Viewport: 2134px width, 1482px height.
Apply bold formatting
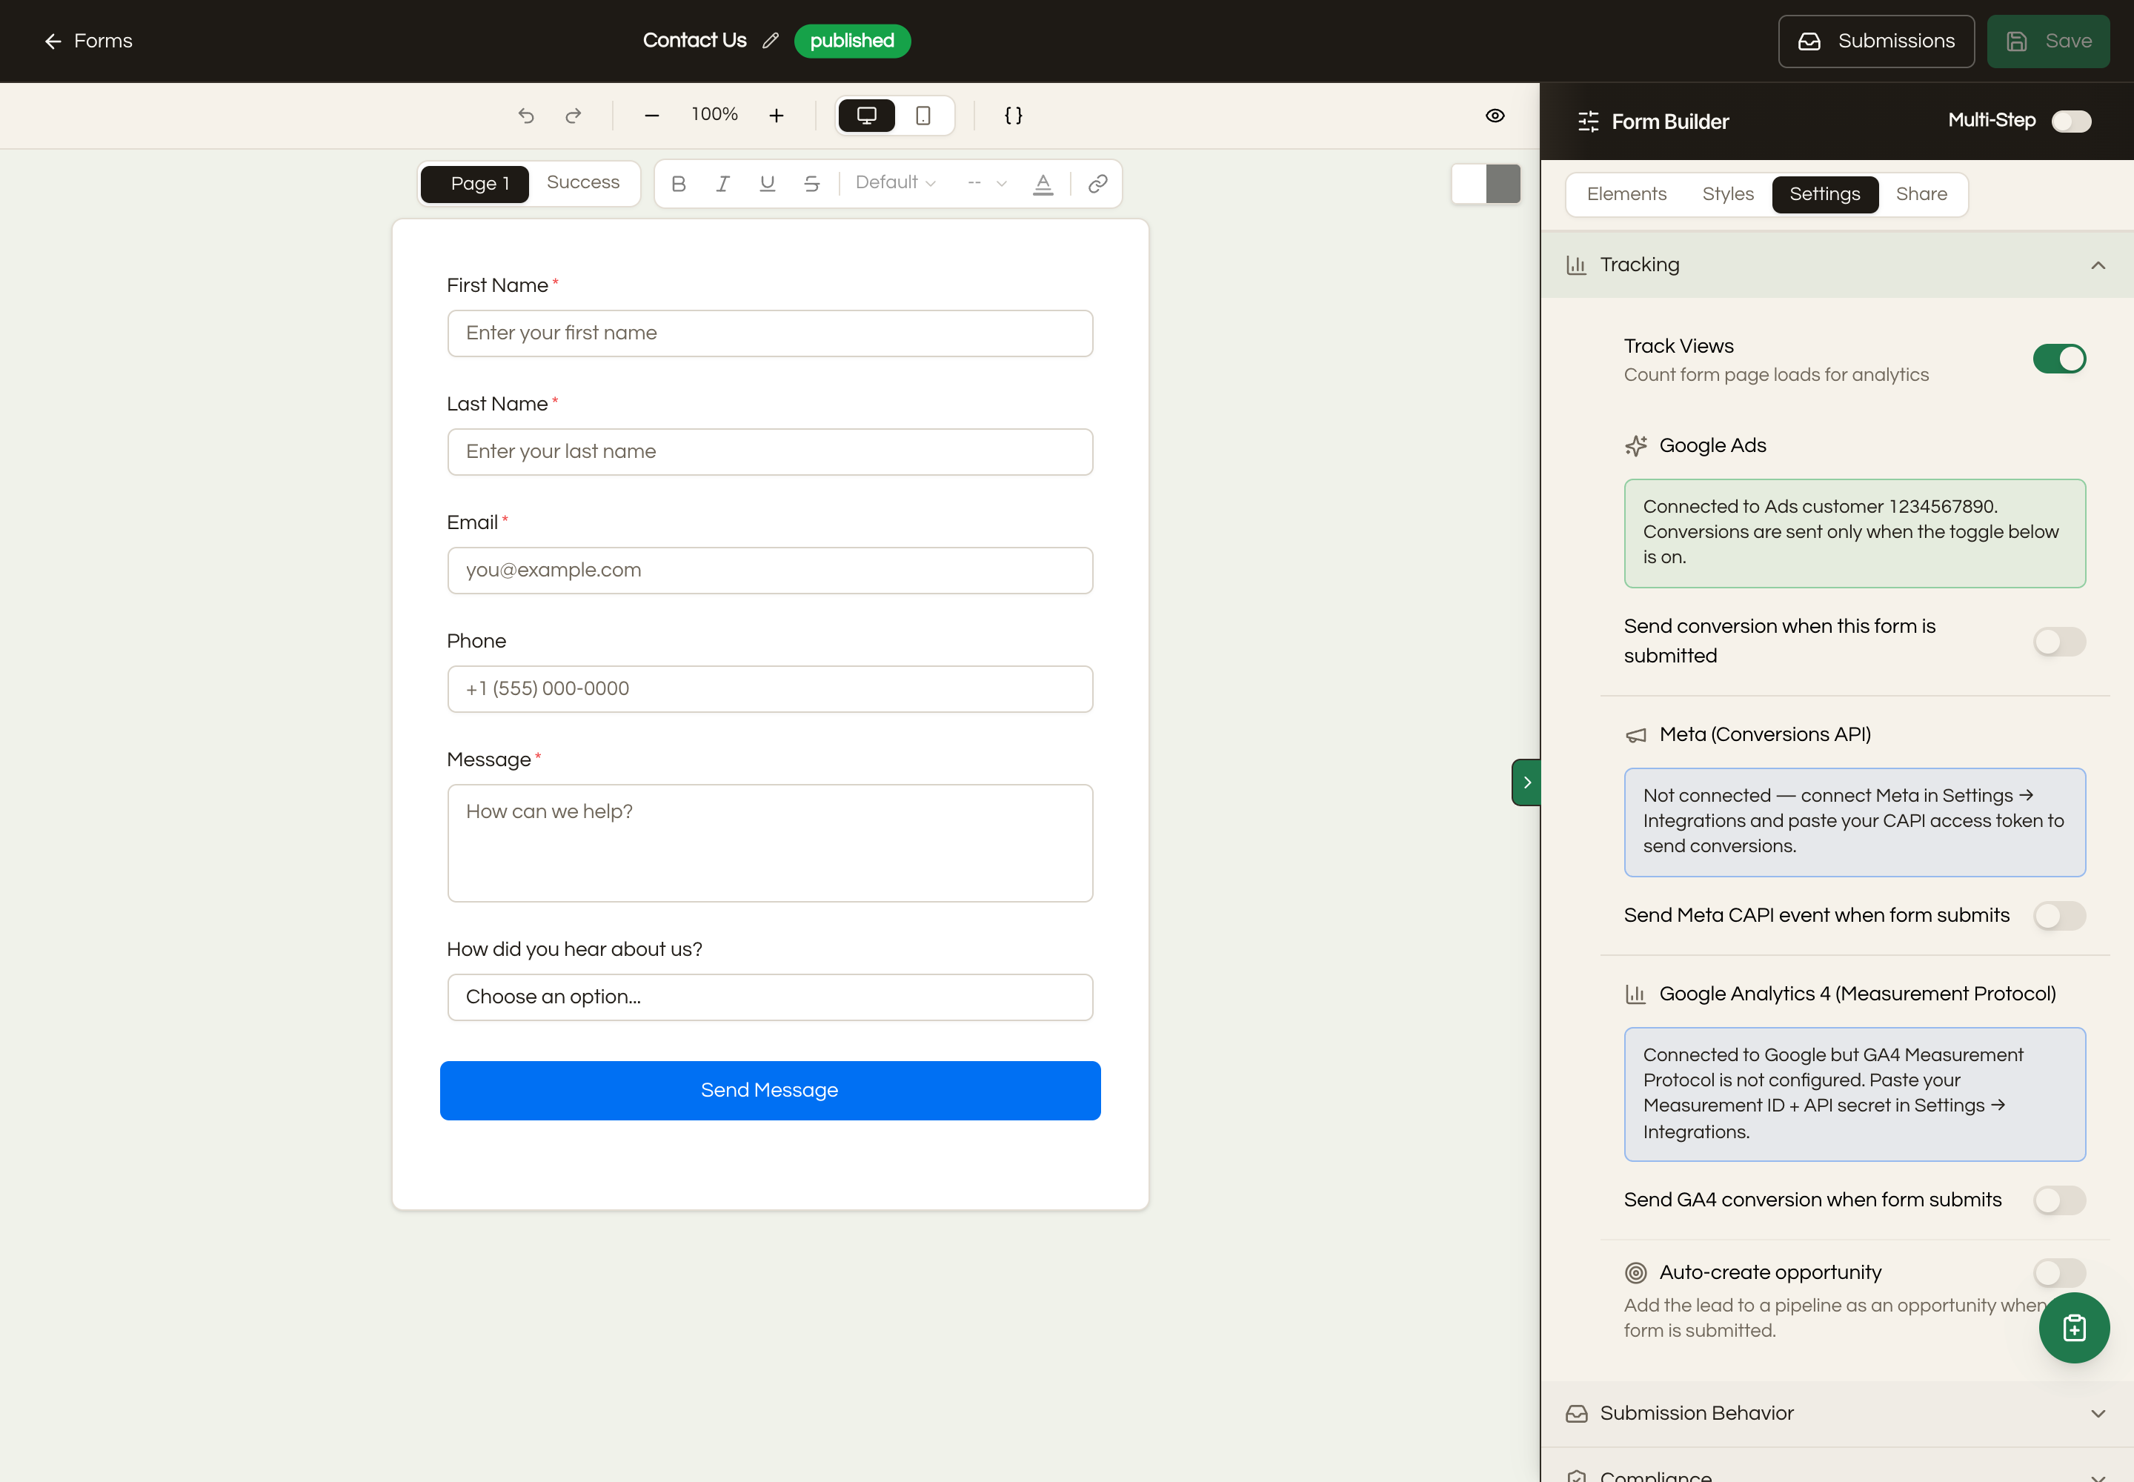click(x=679, y=184)
